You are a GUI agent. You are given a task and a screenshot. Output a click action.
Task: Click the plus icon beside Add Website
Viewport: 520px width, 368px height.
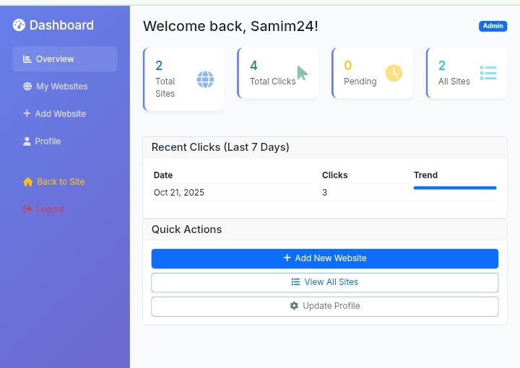[x=27, y=113]
